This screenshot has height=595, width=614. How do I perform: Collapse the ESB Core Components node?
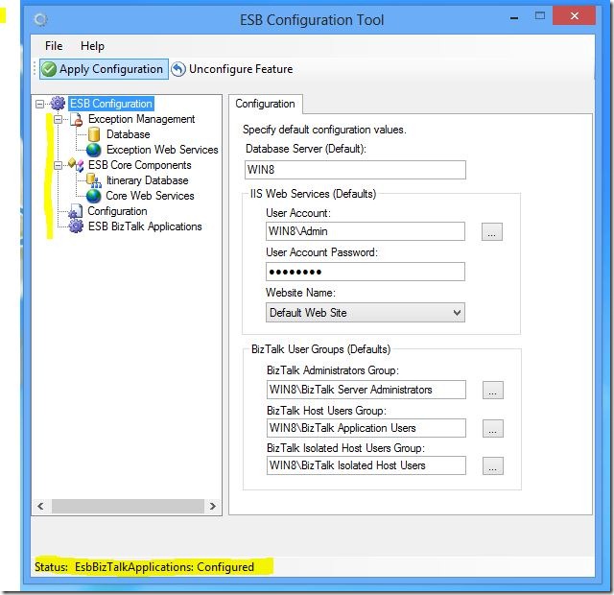58,165
